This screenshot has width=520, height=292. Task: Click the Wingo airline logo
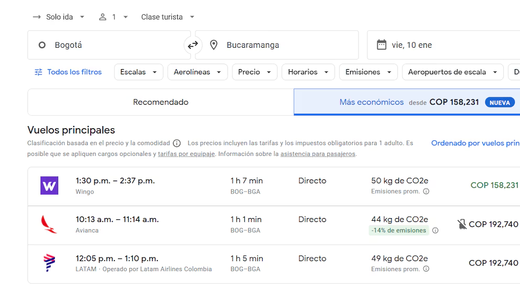[x=49, y=186]
